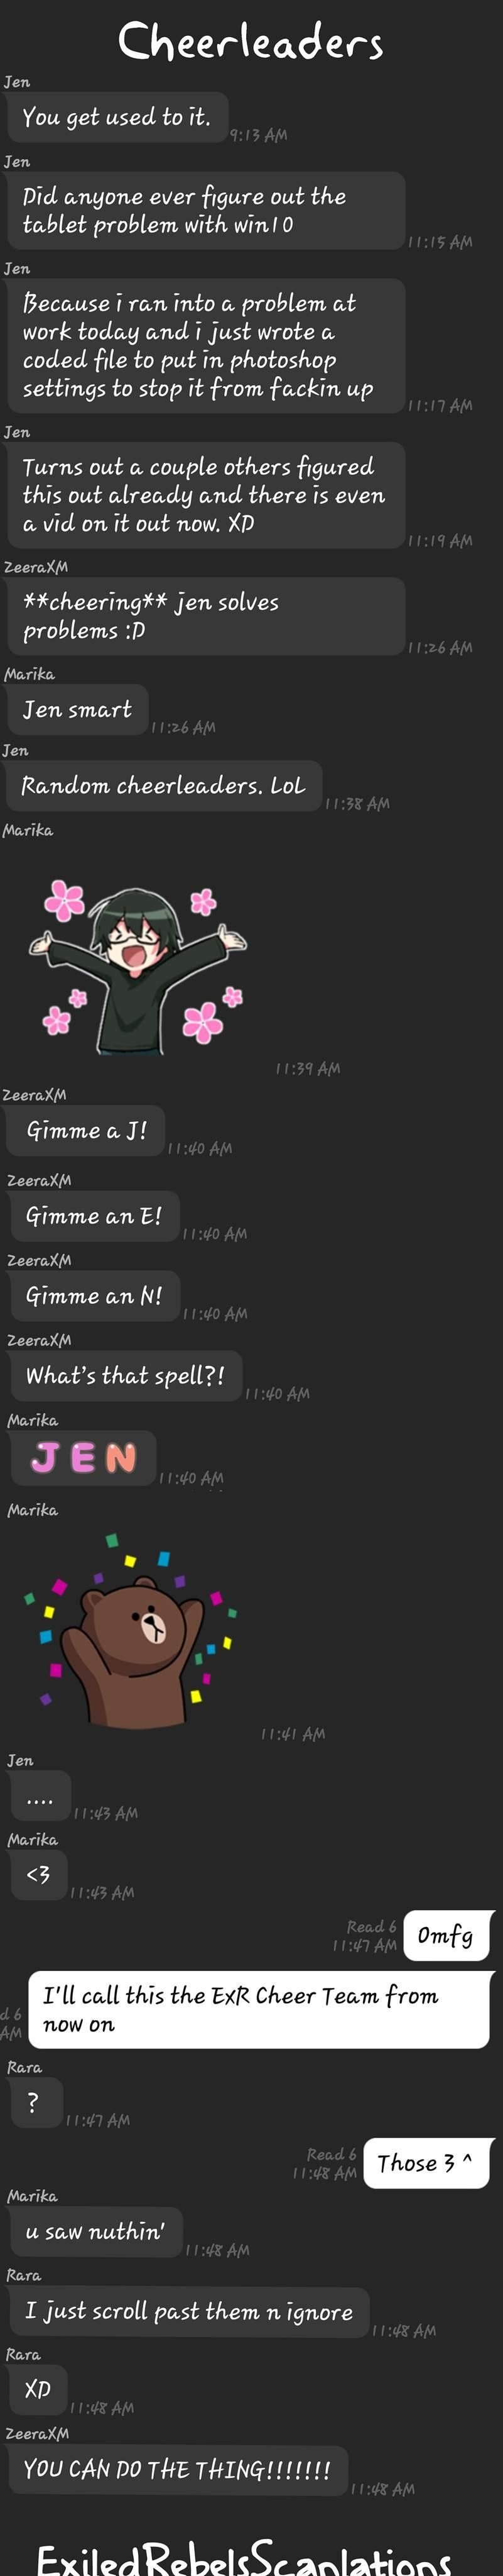Click the 'jen solves problems :D' message
The height and width of the screenshot is (2576, 503).
pyautogui.click(x=205, y=616)
